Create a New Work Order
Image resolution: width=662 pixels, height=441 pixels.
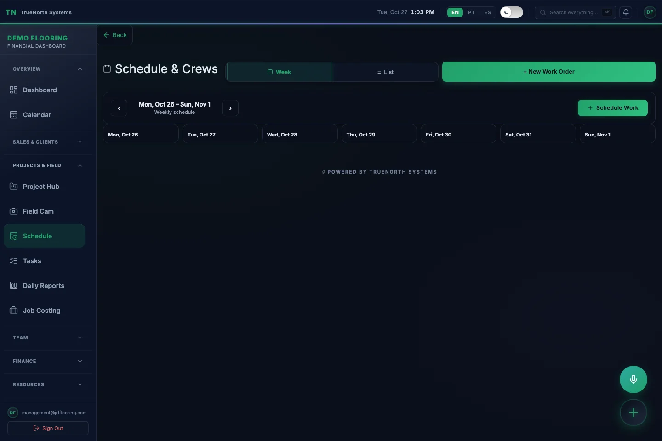tap(549, 72)
